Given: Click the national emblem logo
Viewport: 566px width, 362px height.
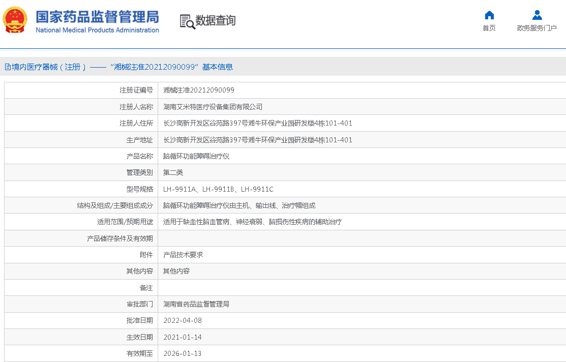Looking at the screenshot, I should pos(16,20).
